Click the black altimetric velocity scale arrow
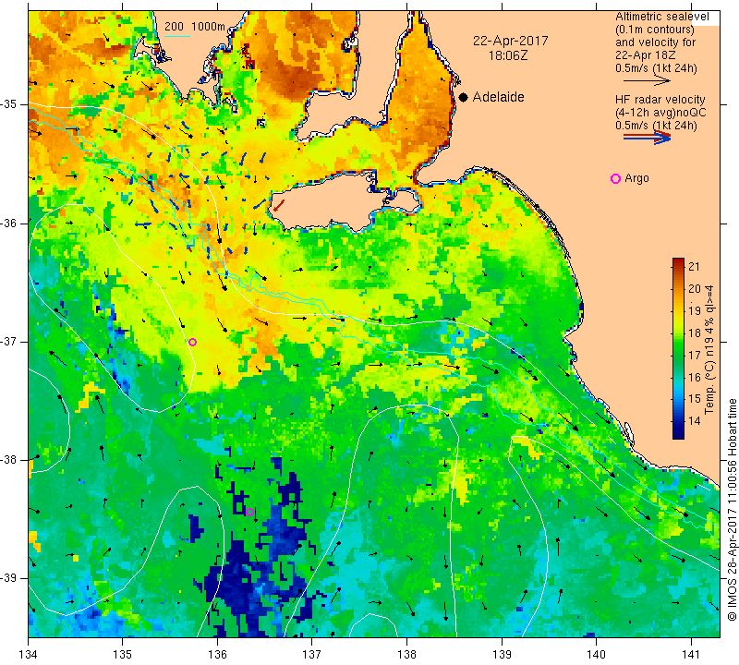This screenshot has width=739, height=665. (647, 80)
